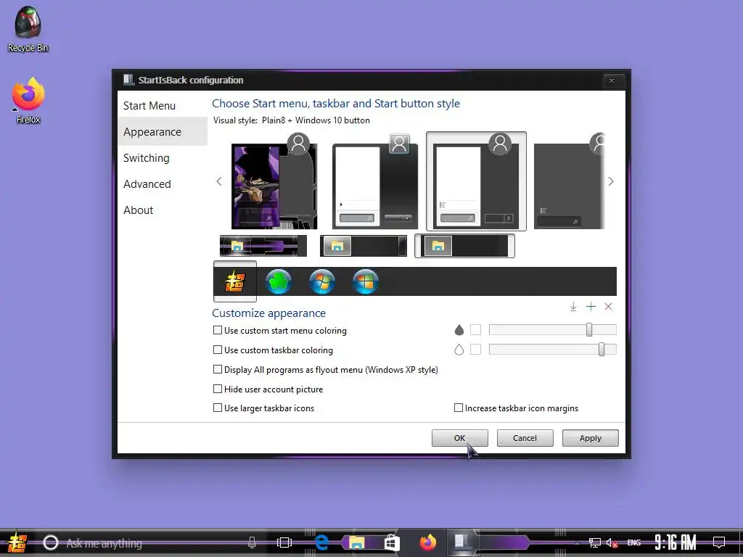The width and height of the screenshot is (743, 557).
Task: Select the dark start menu style thumbnail
Action: coord(569,182)
